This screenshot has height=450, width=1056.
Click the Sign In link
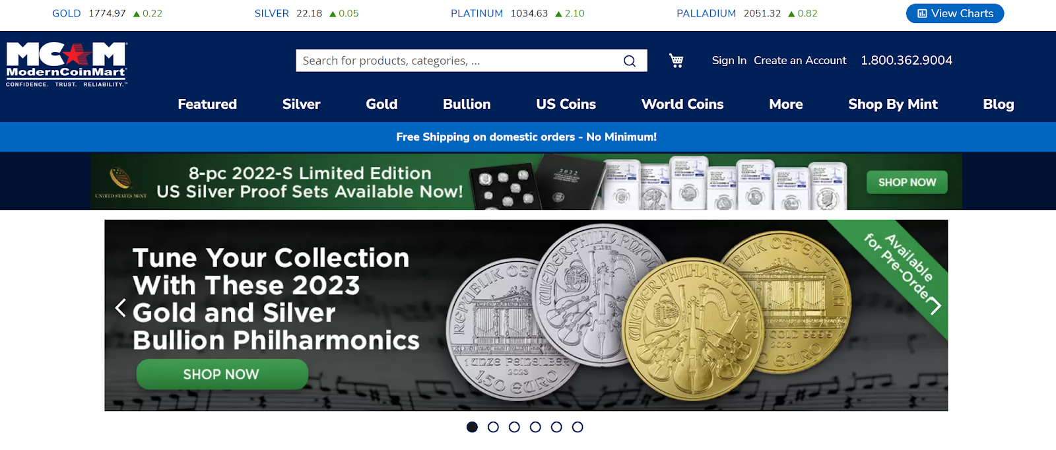pyautogui.click(x=729, y=60)
